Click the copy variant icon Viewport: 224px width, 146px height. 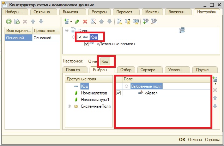[x=16, y=22]
